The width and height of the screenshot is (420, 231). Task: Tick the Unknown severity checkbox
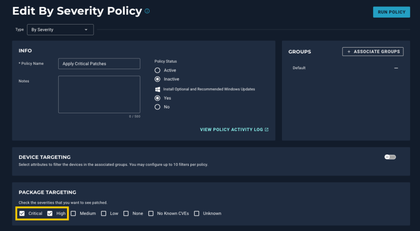tap(197, 213)
